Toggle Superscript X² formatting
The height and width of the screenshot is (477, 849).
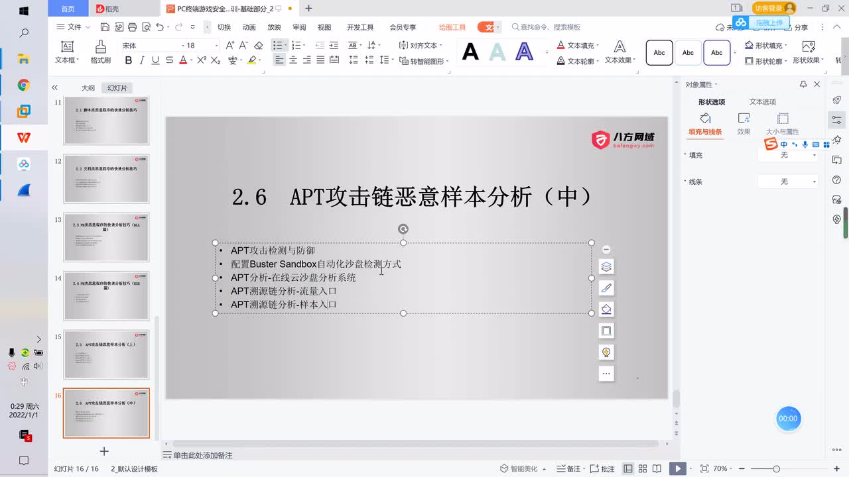click(200, 60)
